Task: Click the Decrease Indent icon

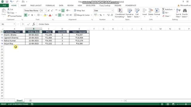Action: coord(67,15)
